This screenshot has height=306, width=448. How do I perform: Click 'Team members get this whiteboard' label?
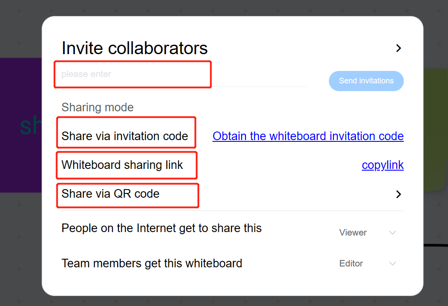[152, 263]
